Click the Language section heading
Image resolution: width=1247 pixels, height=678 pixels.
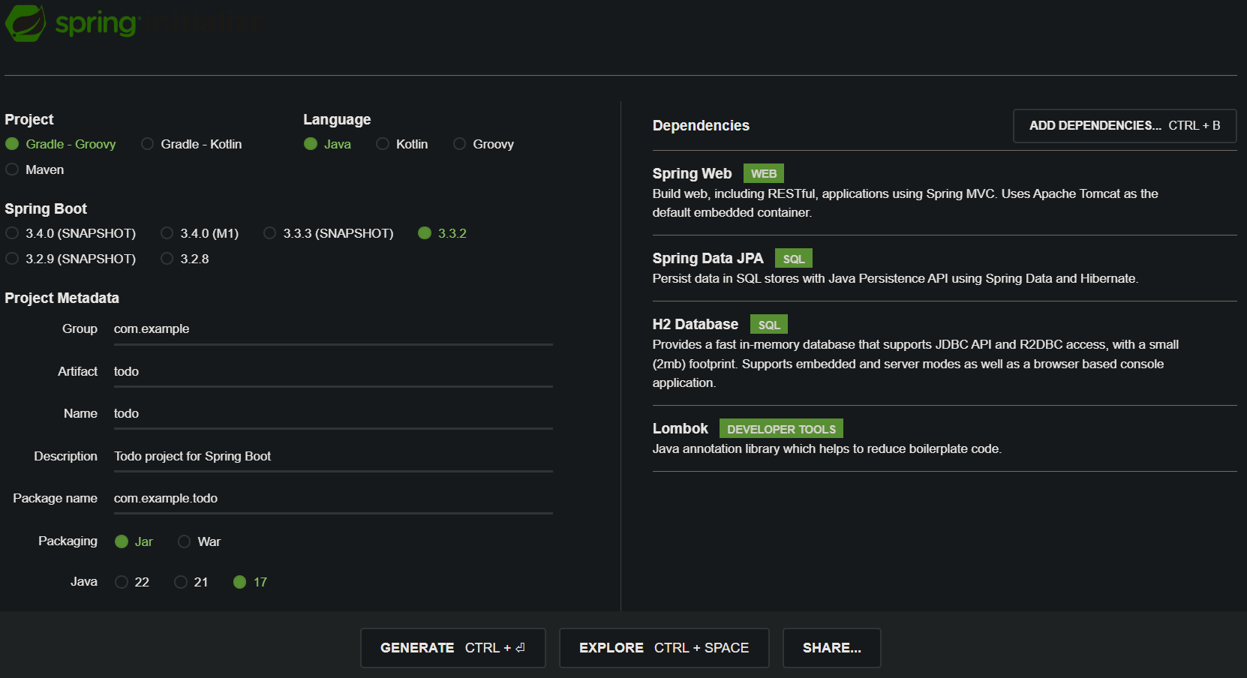pos(337,119)
